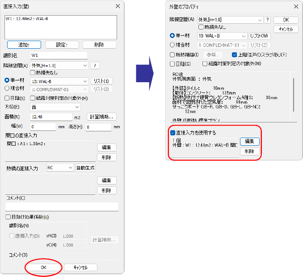Screen dimensions: 303x277
Task: Click the 追加↑ button
Action: 24,45
